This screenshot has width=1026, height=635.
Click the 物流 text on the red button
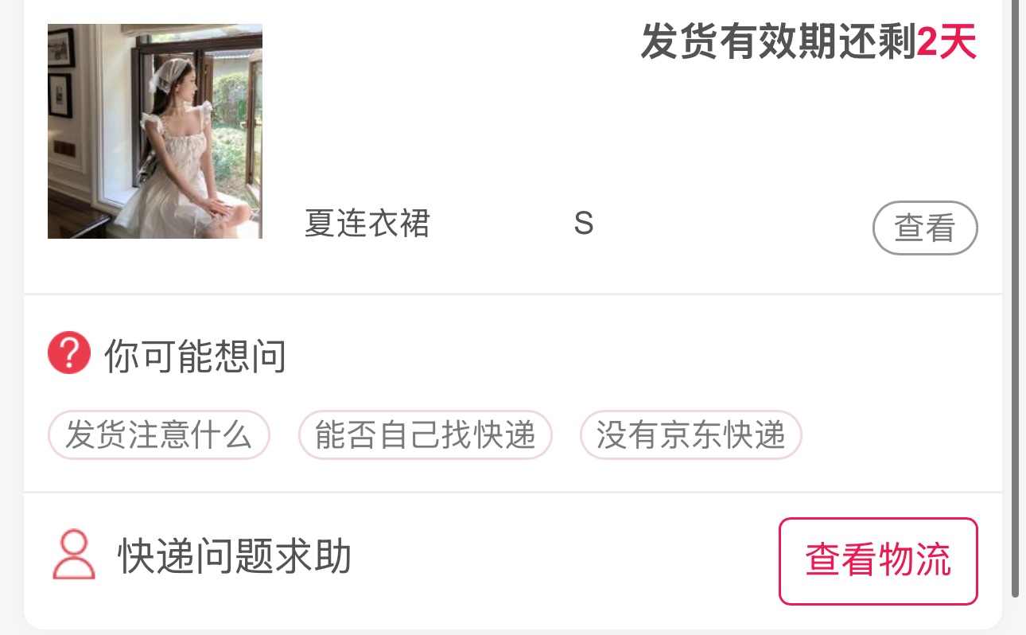(915, 561)
